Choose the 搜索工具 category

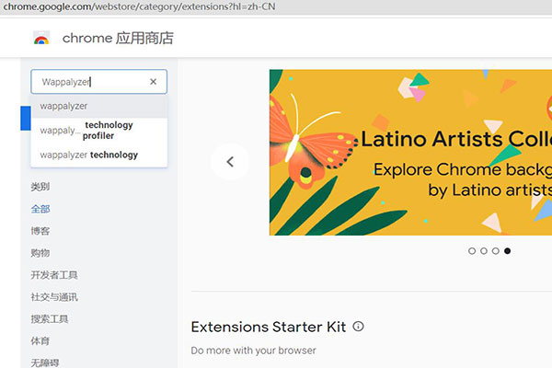50,319
